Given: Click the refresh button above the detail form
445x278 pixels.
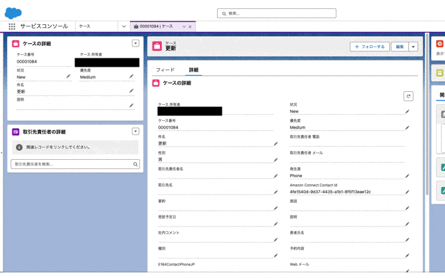Looking at the screenshot, I should point(408,96).
